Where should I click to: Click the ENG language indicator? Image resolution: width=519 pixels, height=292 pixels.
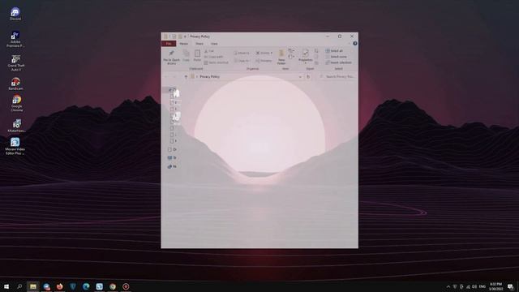[483, 286]
